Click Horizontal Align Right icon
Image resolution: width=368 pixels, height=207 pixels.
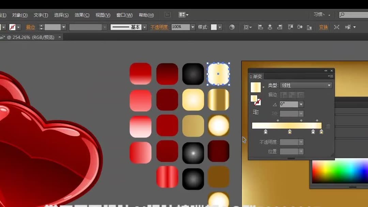coord(279,27)
